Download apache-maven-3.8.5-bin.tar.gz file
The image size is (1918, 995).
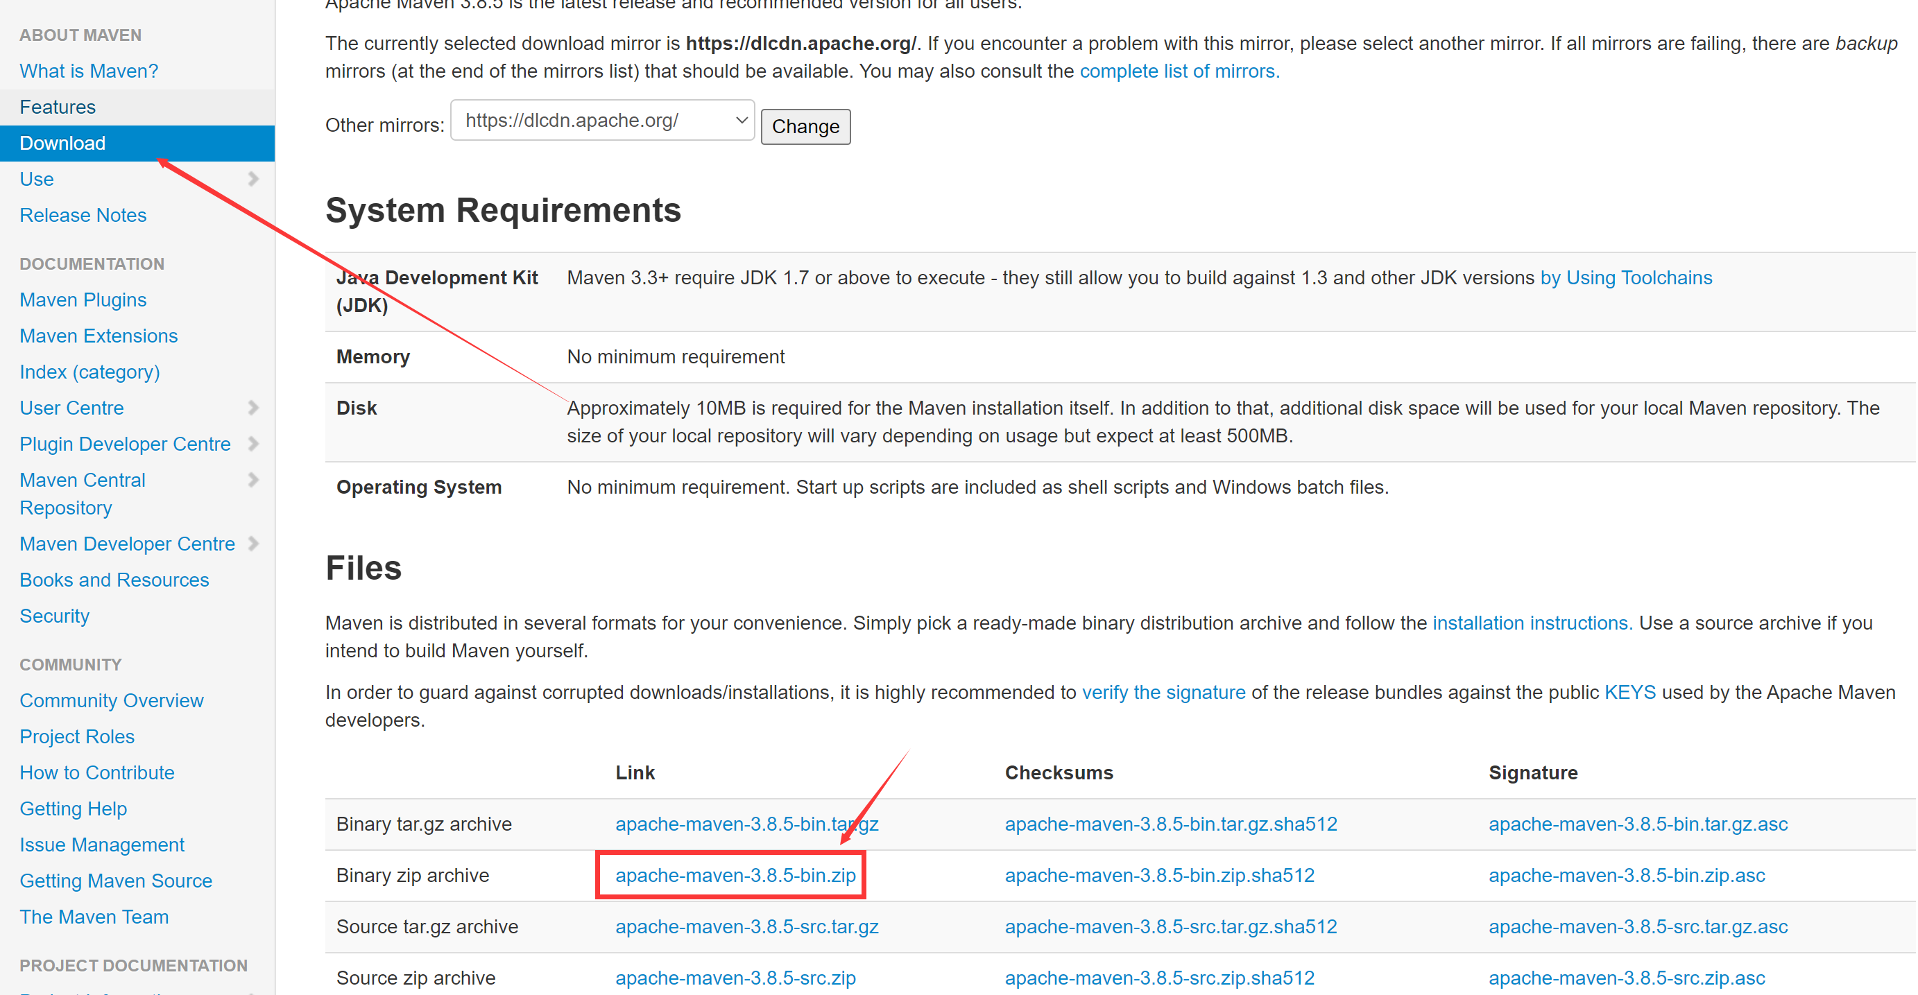click(x=746, y=824)
